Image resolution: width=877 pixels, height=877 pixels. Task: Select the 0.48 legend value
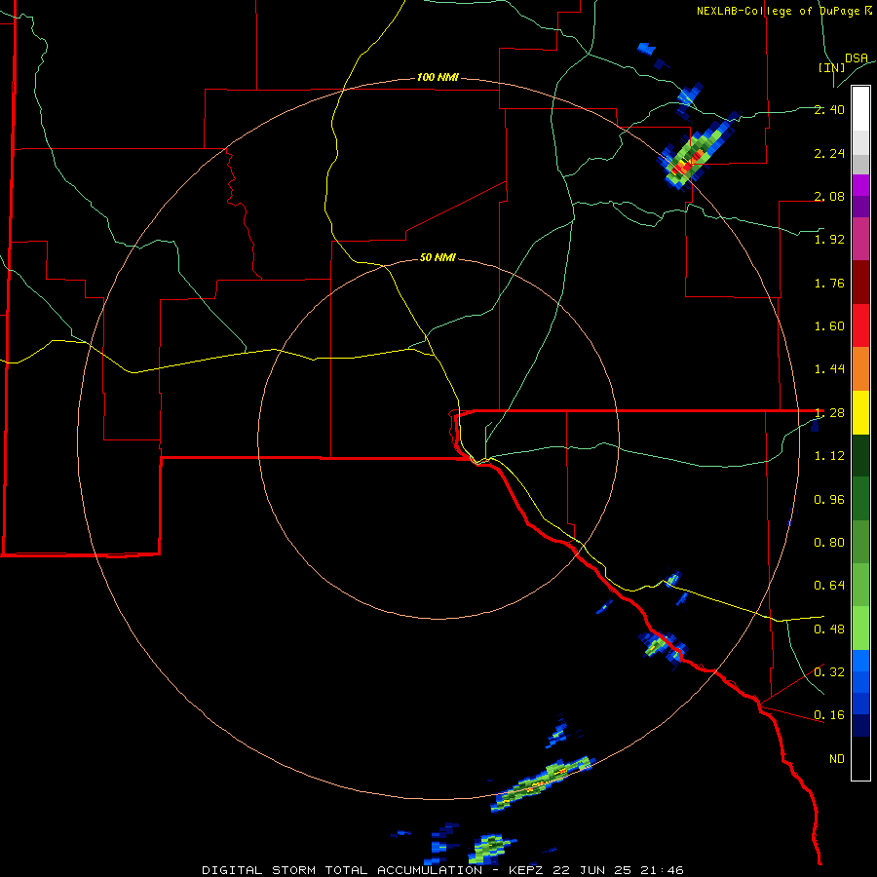[x=829, y=629]
